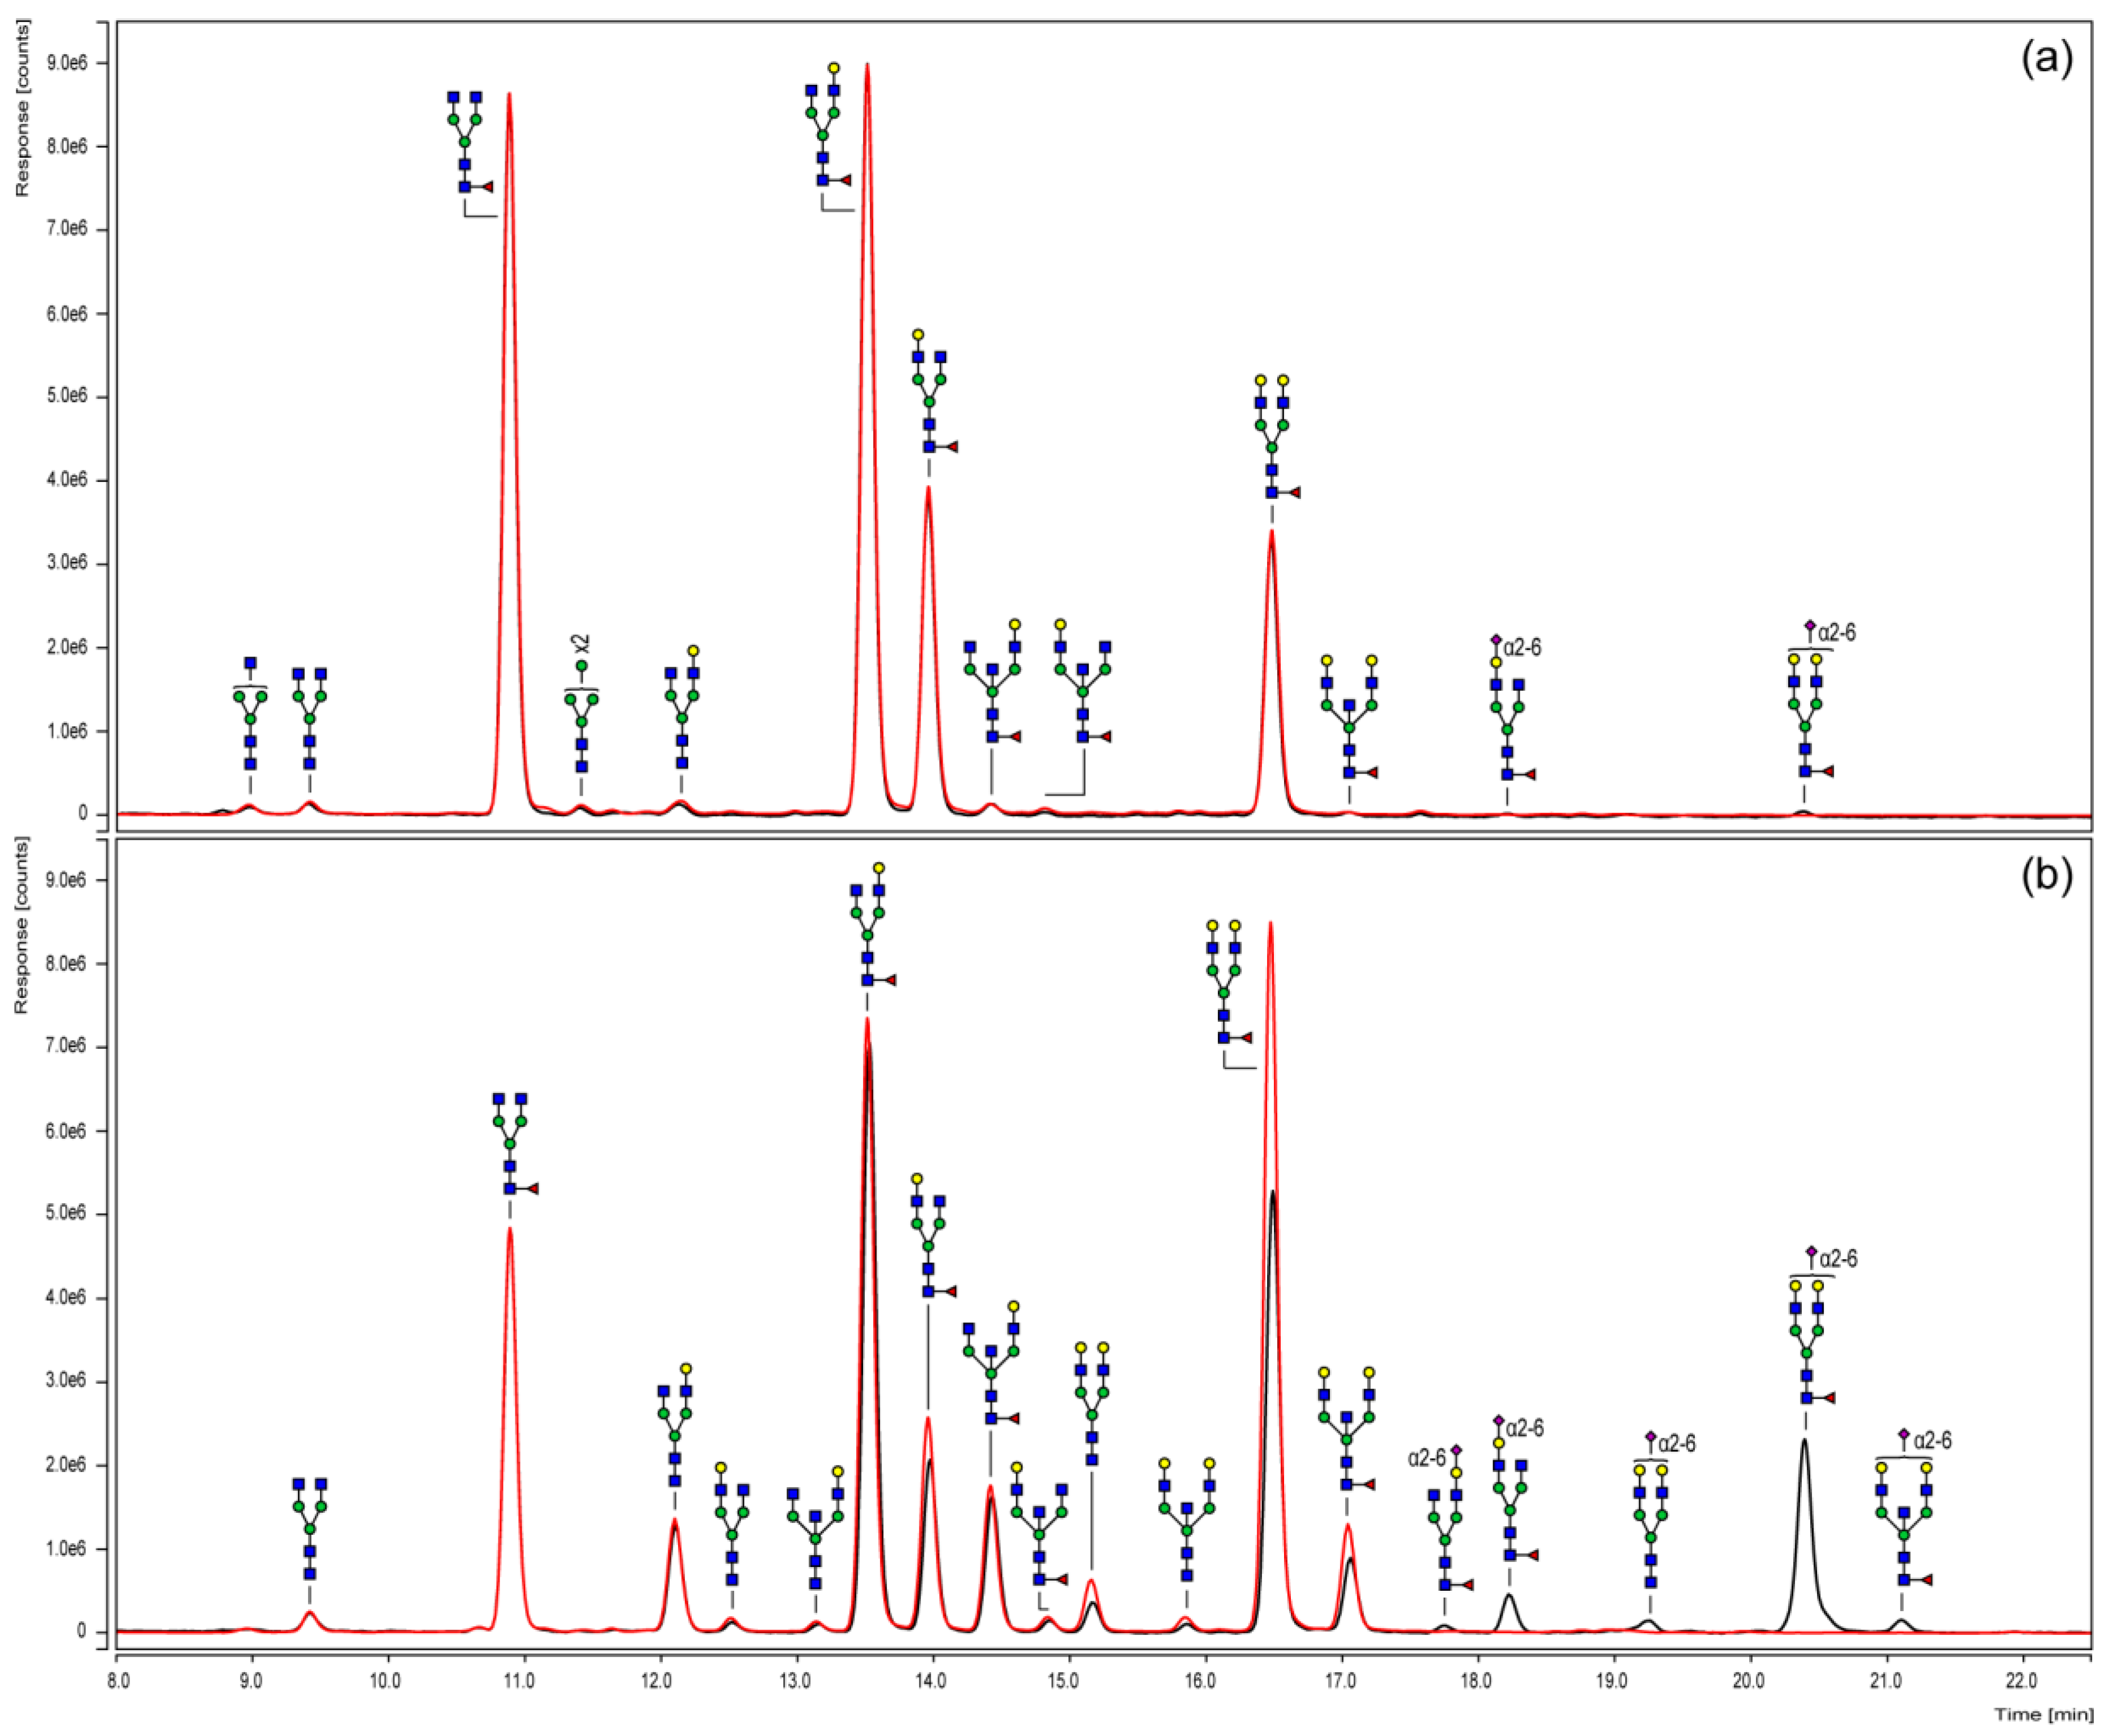Select Response [counts] axis title of panel (b)
This screenshot has width=2112, height=1736.
point(21,925)
